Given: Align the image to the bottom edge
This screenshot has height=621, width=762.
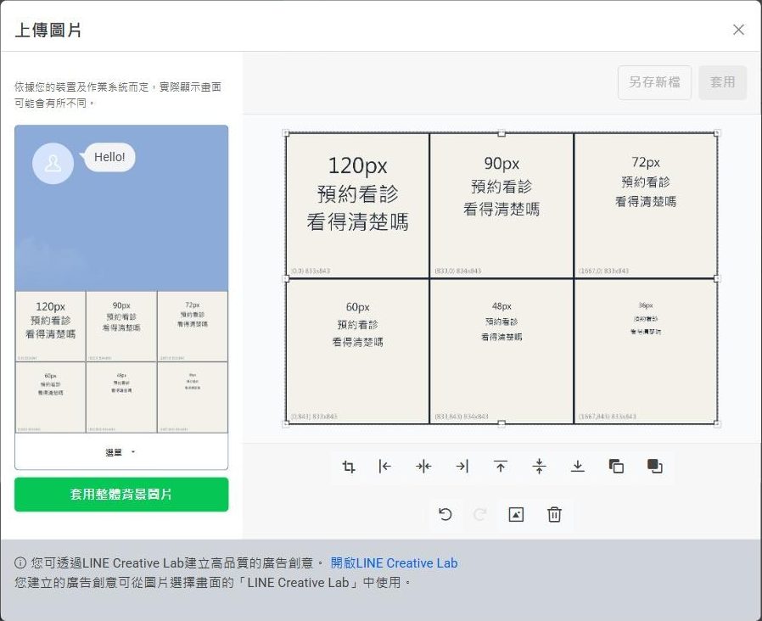Looking at the screenshot, I should 577,467.
